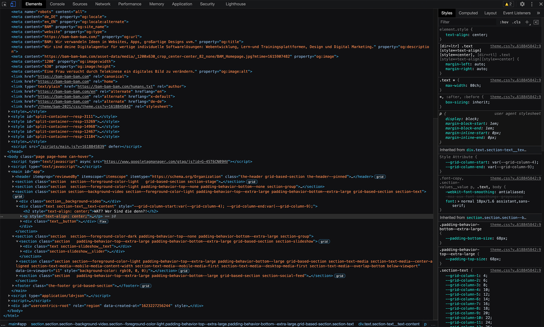Screen dimensions: 544x327
Task: Switch to the Sources tab
Action: coord(80,4)
